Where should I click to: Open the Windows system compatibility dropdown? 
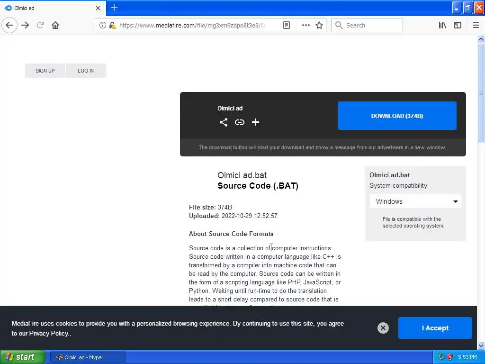[415, 201]
